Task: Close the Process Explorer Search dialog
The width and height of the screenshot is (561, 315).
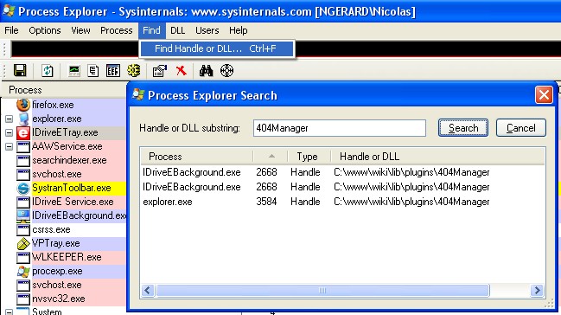Action: [x=544, y=95]
